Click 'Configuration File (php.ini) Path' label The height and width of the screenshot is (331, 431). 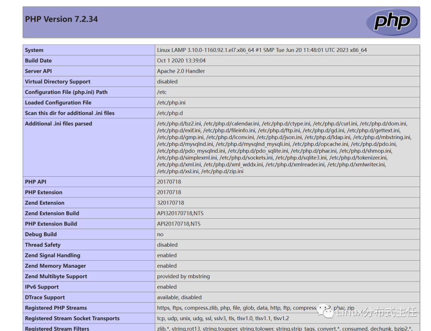[x=66, y=92]
